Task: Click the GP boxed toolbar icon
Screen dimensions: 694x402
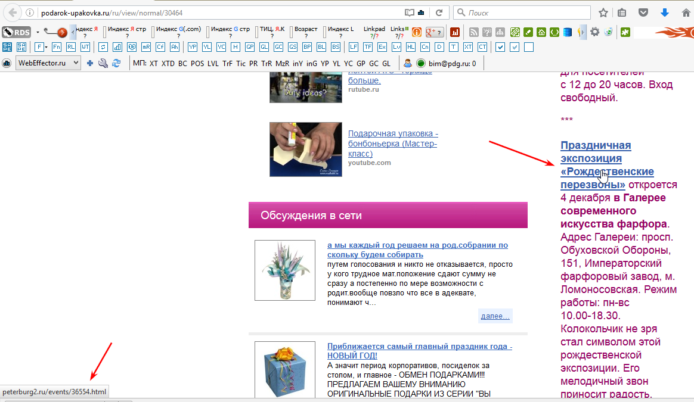Action: pyautogui.click(x=250, y=47)
